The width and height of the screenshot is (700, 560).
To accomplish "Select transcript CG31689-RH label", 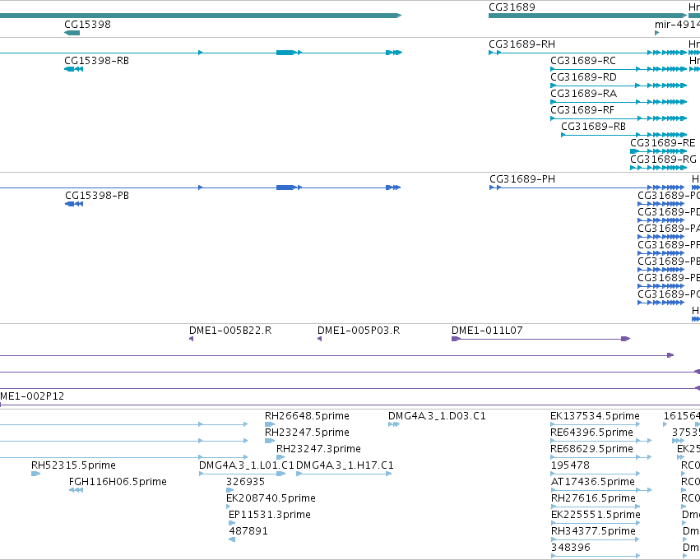I will pos(522,44).
